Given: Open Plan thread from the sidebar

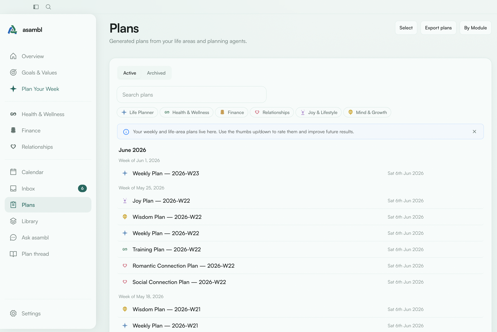Looking at the screenshot, I should pos(48,254).
